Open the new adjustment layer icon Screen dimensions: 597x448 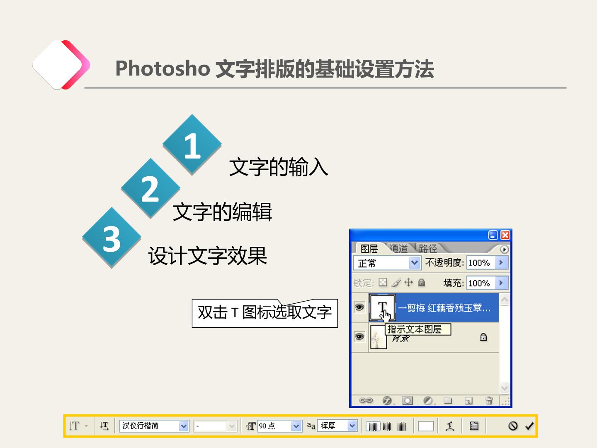429,401
